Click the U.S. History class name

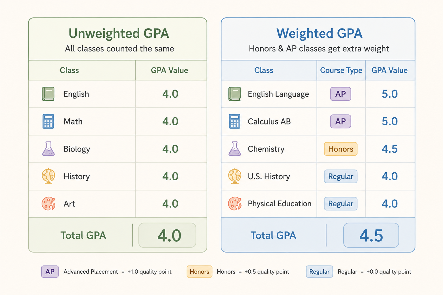point(269,177)
